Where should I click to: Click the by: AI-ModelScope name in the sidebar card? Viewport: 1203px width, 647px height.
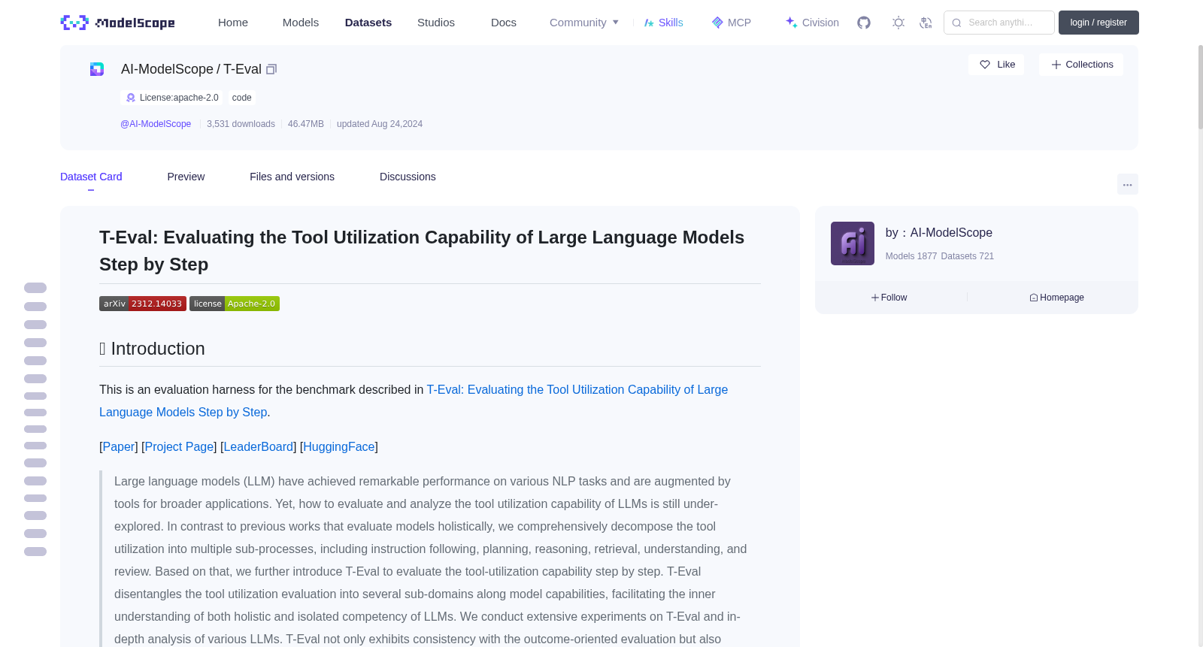pos(951,233)
